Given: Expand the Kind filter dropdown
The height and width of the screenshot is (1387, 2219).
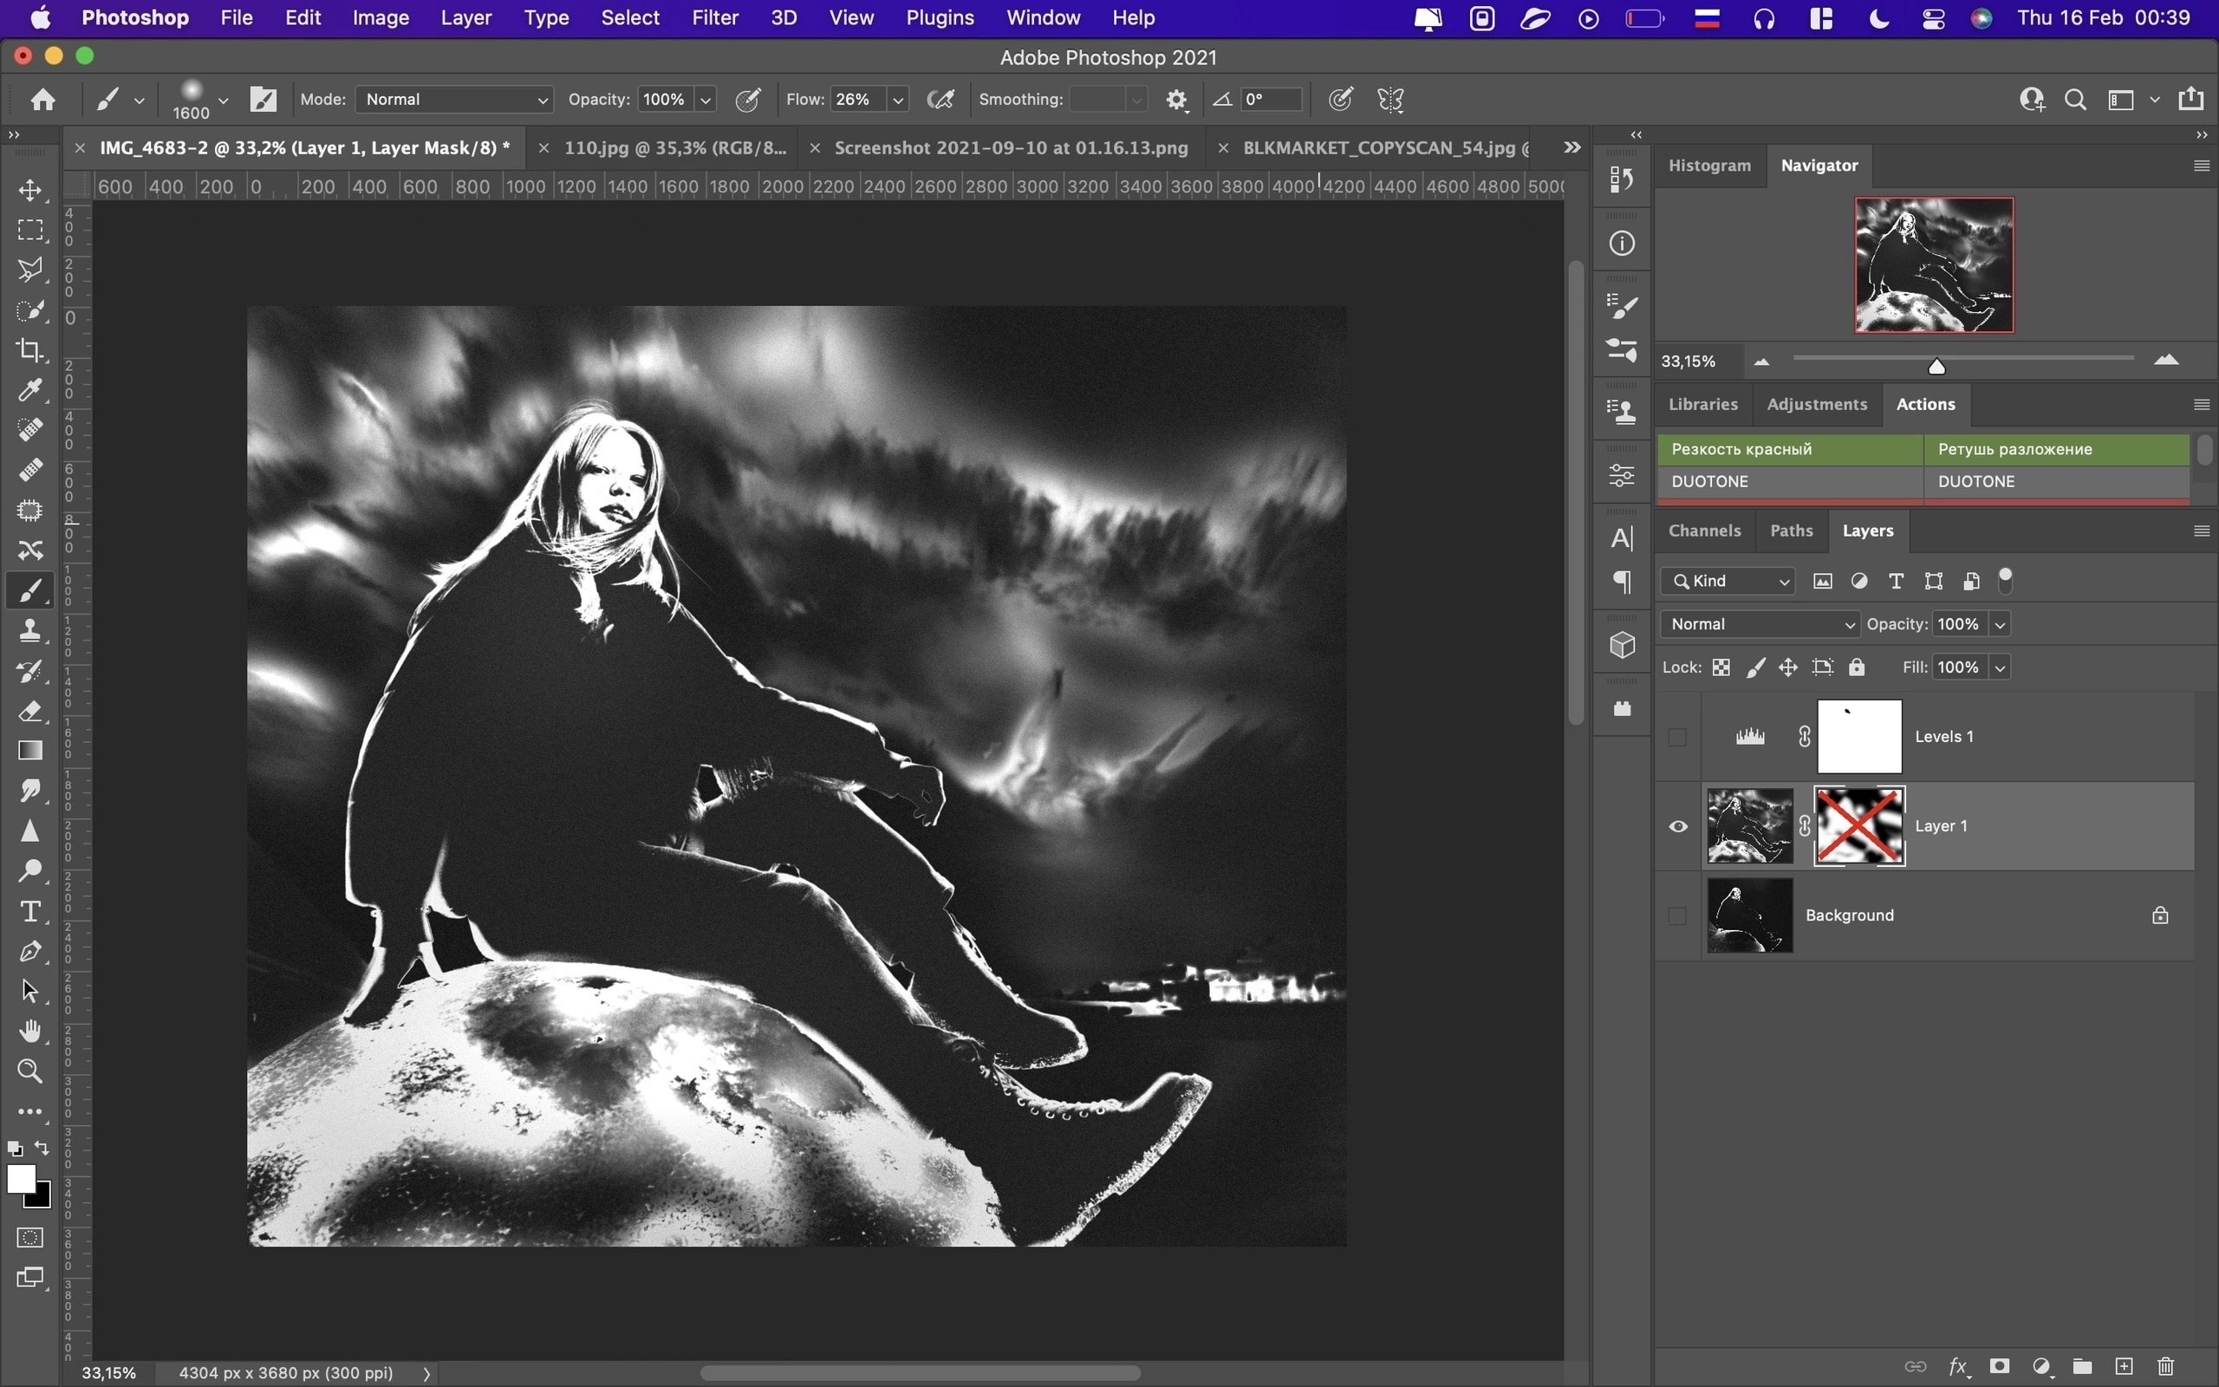Looking at the screenshot, I should (x=1728, y=581).
